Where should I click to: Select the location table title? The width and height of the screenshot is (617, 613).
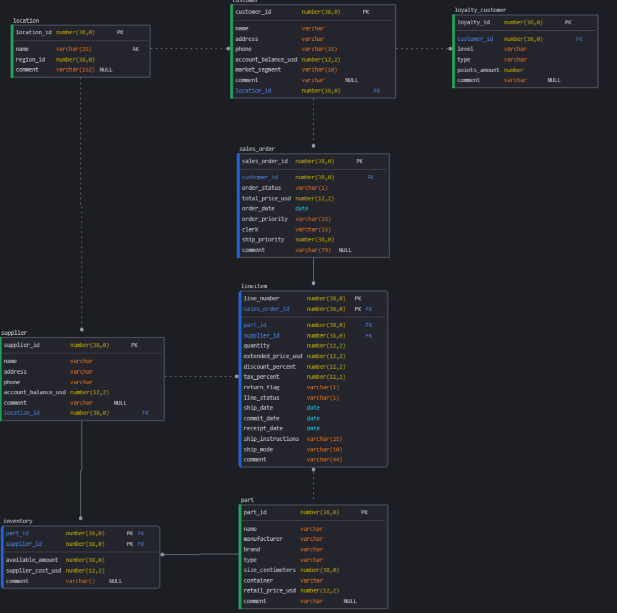tap(26, 21)
